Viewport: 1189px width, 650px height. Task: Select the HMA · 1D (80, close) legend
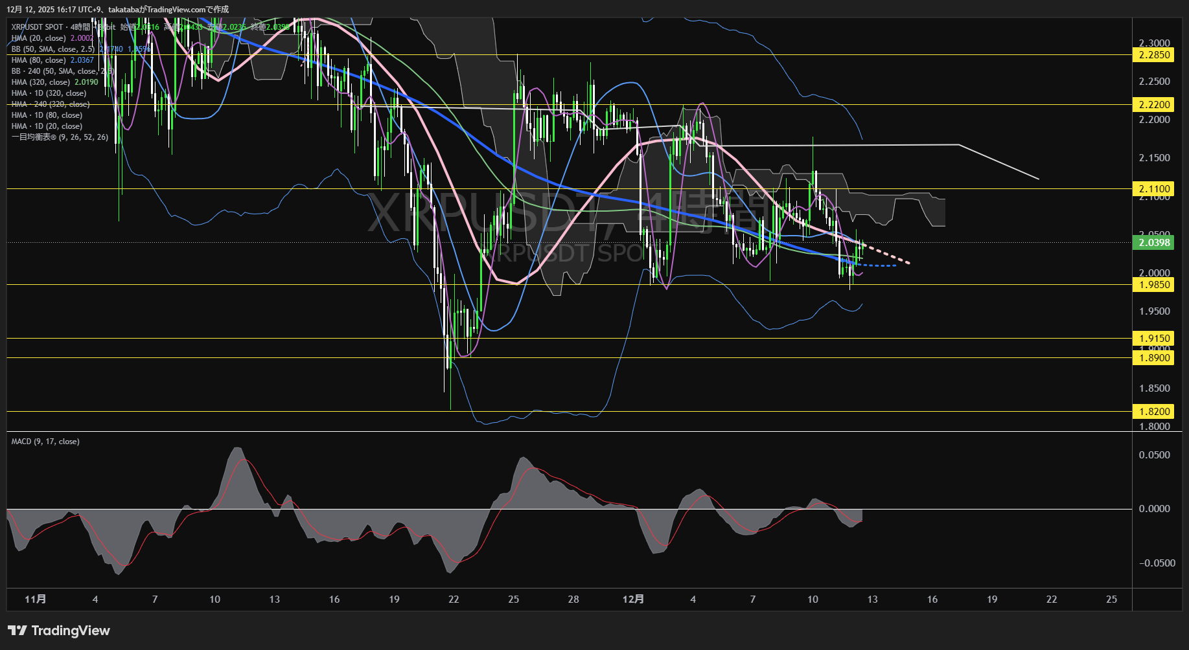coord(47,115)
